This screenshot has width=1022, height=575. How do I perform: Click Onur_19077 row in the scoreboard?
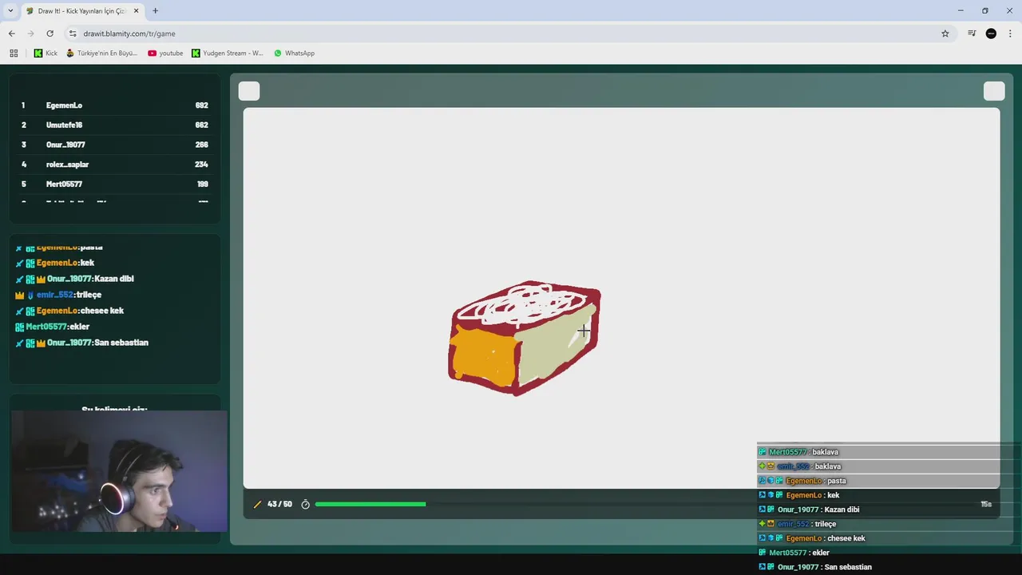(114, 145)
